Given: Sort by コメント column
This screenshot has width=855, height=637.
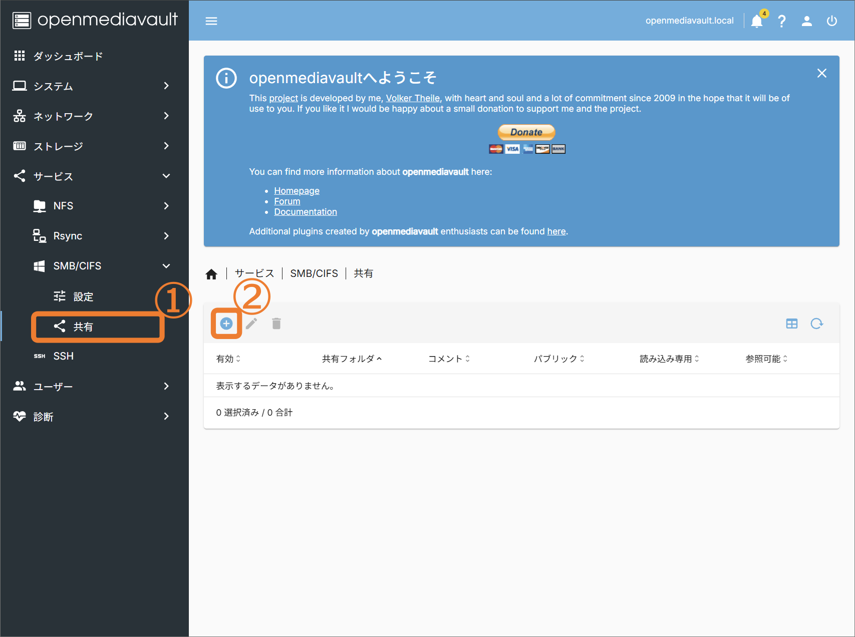Looking at the screenshot, I should pyautogui.click(x=449, y=359).
